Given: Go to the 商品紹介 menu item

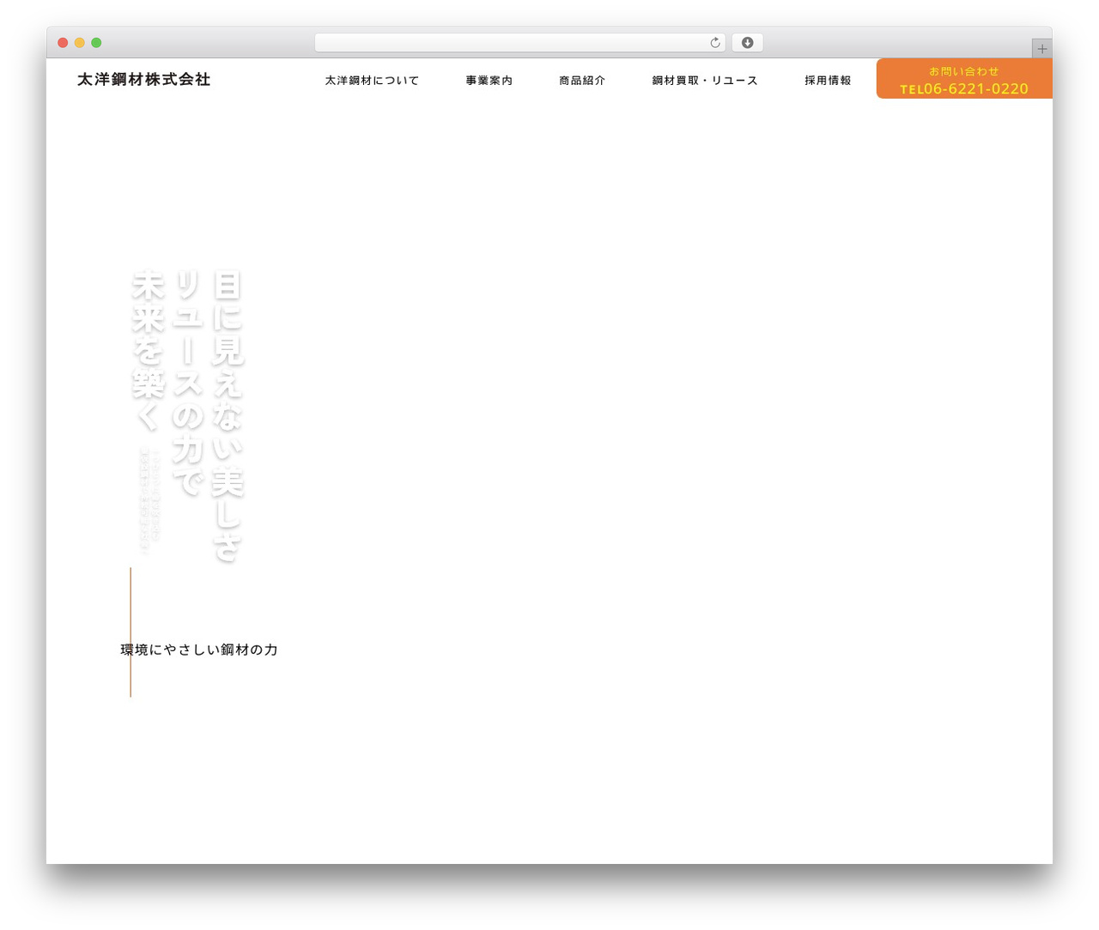Looking at the screenshot, I should point(582,81).
